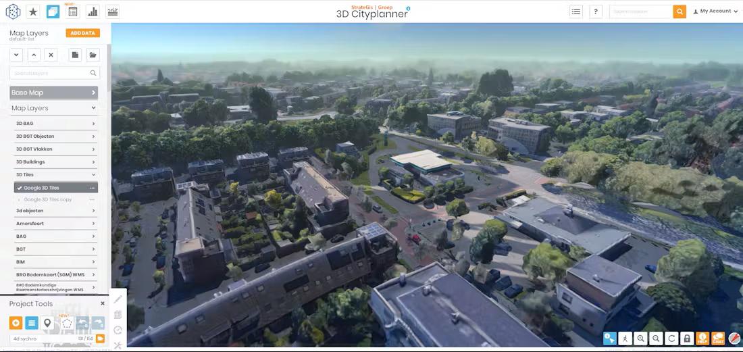Click the orange search magnifier button
The height and width of the screenshot is (352, 743).
click(x=679, y=11)
